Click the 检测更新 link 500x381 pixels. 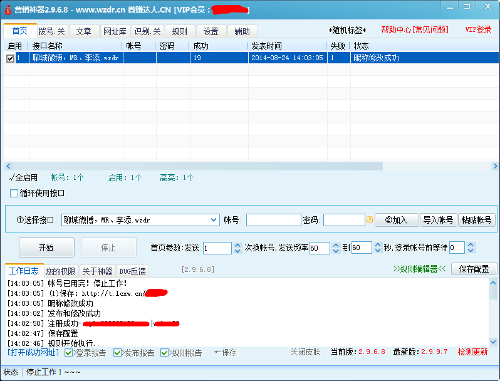tap(472, 352)
